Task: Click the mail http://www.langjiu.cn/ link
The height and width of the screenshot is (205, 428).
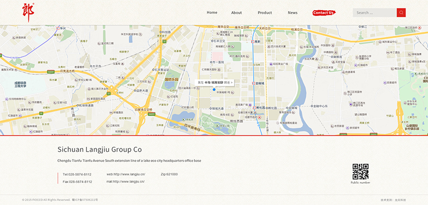Action: point(126,182)
